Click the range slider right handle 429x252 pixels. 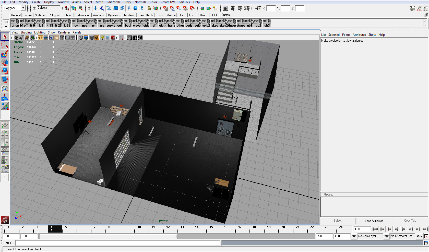[175, 236]
